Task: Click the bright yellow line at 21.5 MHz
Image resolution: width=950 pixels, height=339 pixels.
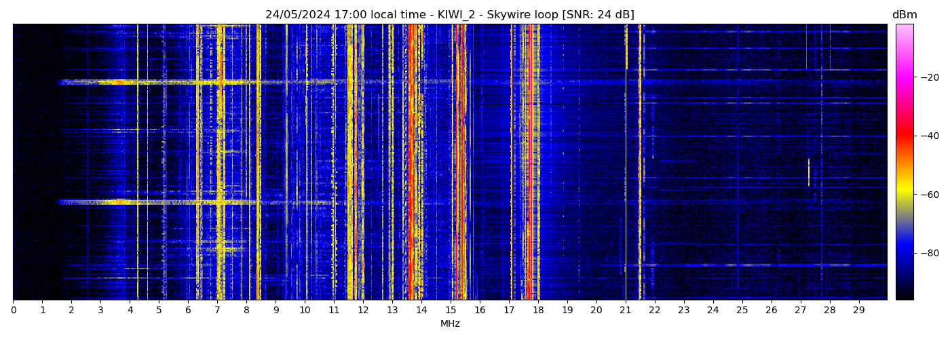Action: click(x=640, y=163)
